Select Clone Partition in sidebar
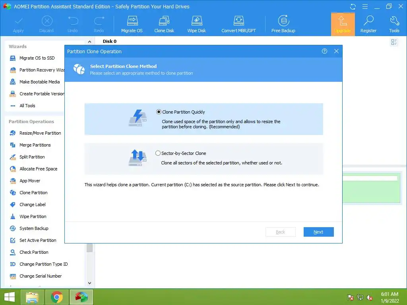This screenshot has width=407, height=305. [x=29, y=193]
